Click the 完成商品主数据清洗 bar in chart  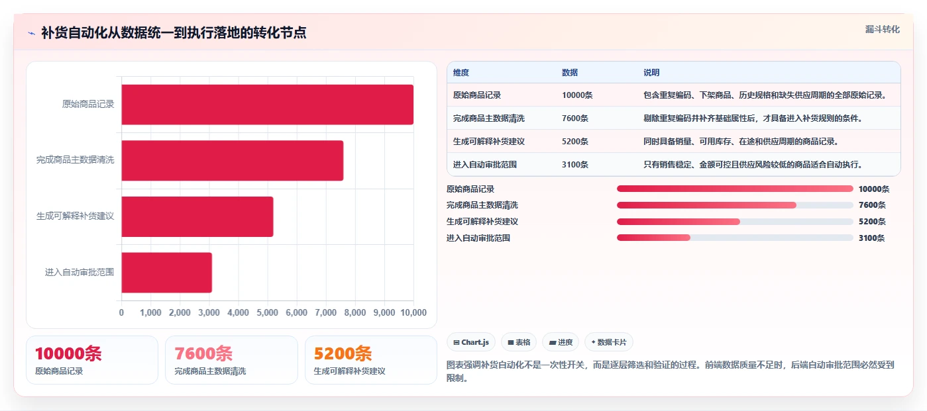(232, 160)
